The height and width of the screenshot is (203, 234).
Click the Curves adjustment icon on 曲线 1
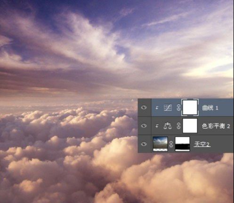[x=168, y=108]
